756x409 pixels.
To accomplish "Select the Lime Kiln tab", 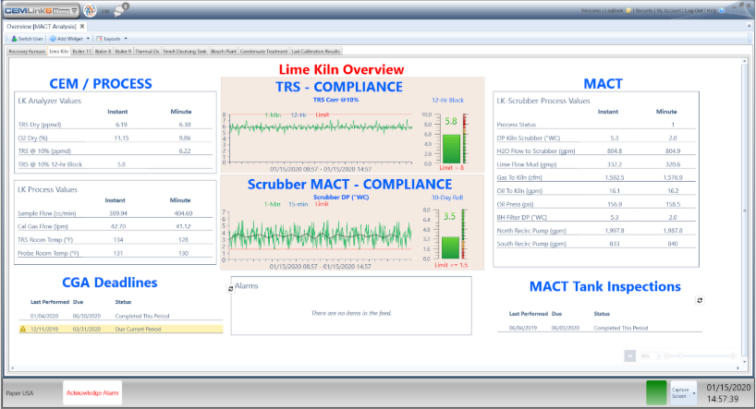I will pos(59,51).
